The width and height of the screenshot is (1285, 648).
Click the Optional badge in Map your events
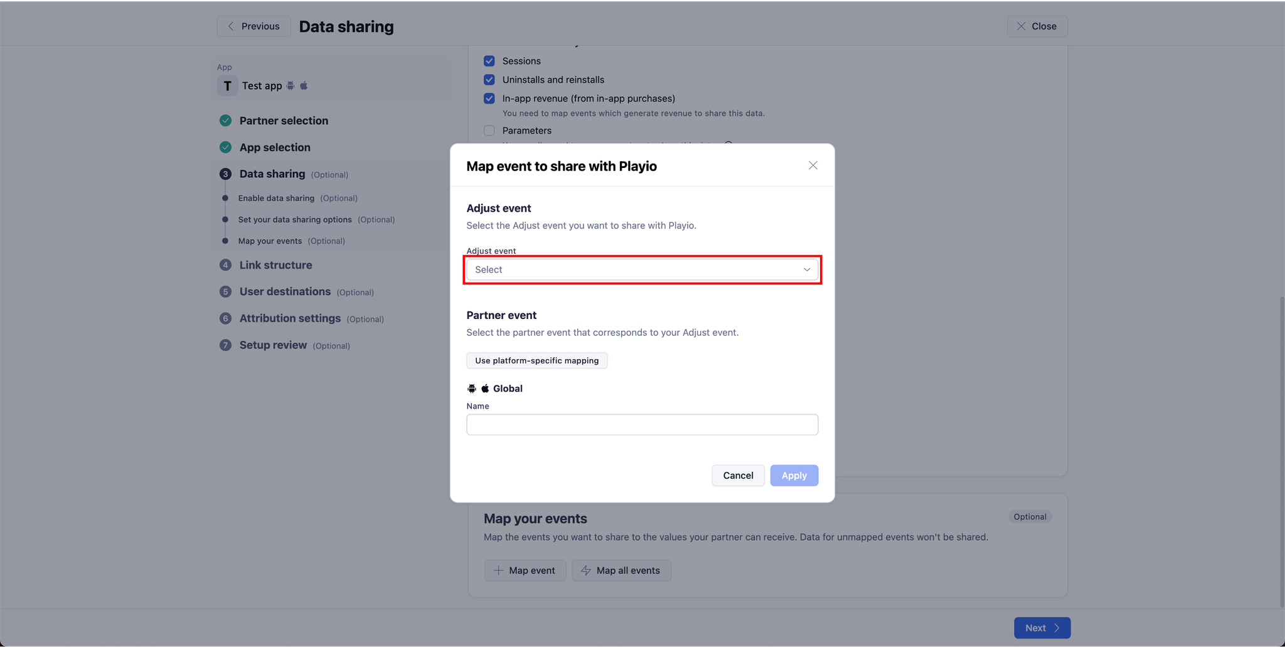coord(1030,517)
